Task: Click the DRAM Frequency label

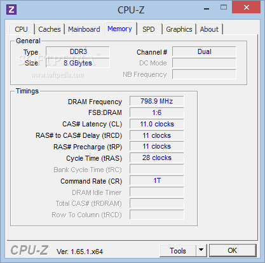Action: 95,102
